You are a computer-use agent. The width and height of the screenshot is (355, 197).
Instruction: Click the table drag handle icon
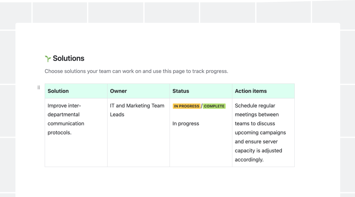(39, 87)
